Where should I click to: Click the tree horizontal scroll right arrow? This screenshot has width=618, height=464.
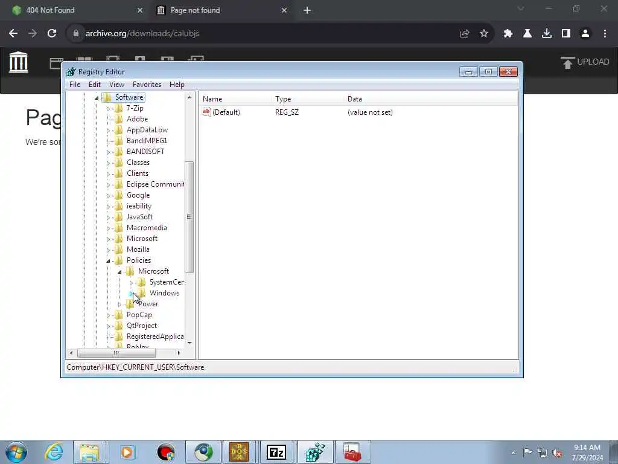[x=179, y=353]
